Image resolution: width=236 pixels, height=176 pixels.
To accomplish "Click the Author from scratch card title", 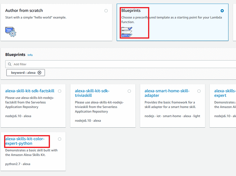I will click(x=24, y=11).
